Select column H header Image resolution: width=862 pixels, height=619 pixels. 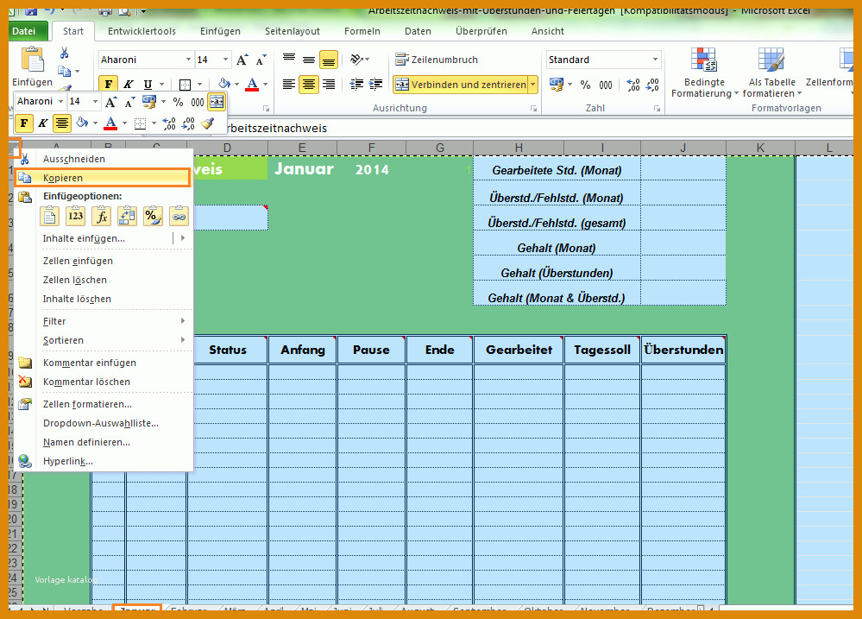(519, 148)
